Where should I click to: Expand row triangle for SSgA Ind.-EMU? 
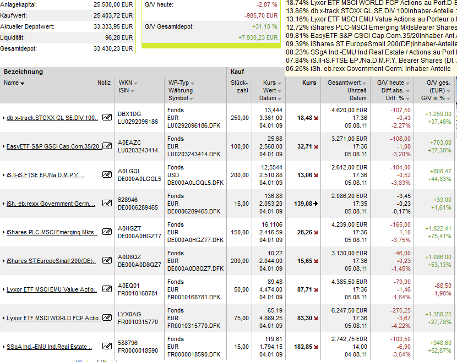click(x=3, y=347)
